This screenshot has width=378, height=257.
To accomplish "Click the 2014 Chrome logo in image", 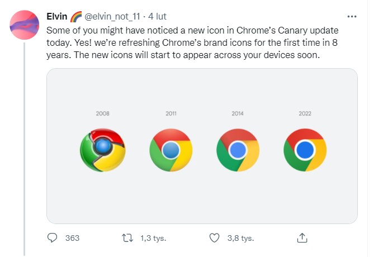I will coord(238,149).
